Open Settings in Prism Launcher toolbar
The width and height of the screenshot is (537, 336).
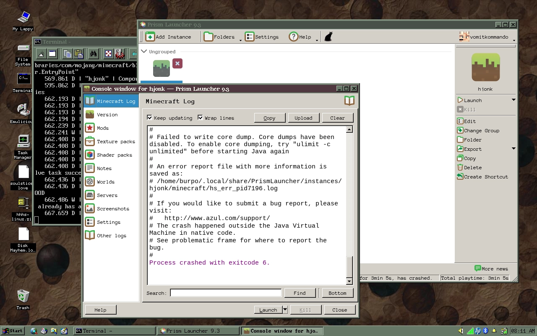[262, 37]
